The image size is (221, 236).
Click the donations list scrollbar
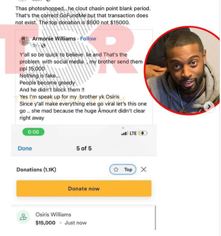155,218
